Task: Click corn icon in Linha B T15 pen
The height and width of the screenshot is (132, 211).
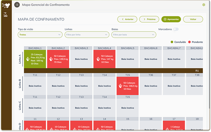Action: click(120, 86)
